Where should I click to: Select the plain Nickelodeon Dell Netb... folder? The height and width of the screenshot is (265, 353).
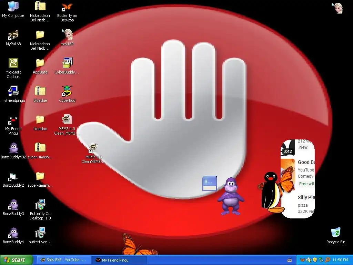coord(40,40)
